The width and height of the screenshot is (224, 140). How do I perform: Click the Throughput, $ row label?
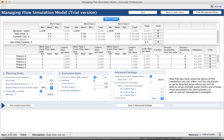click(21, 39)
